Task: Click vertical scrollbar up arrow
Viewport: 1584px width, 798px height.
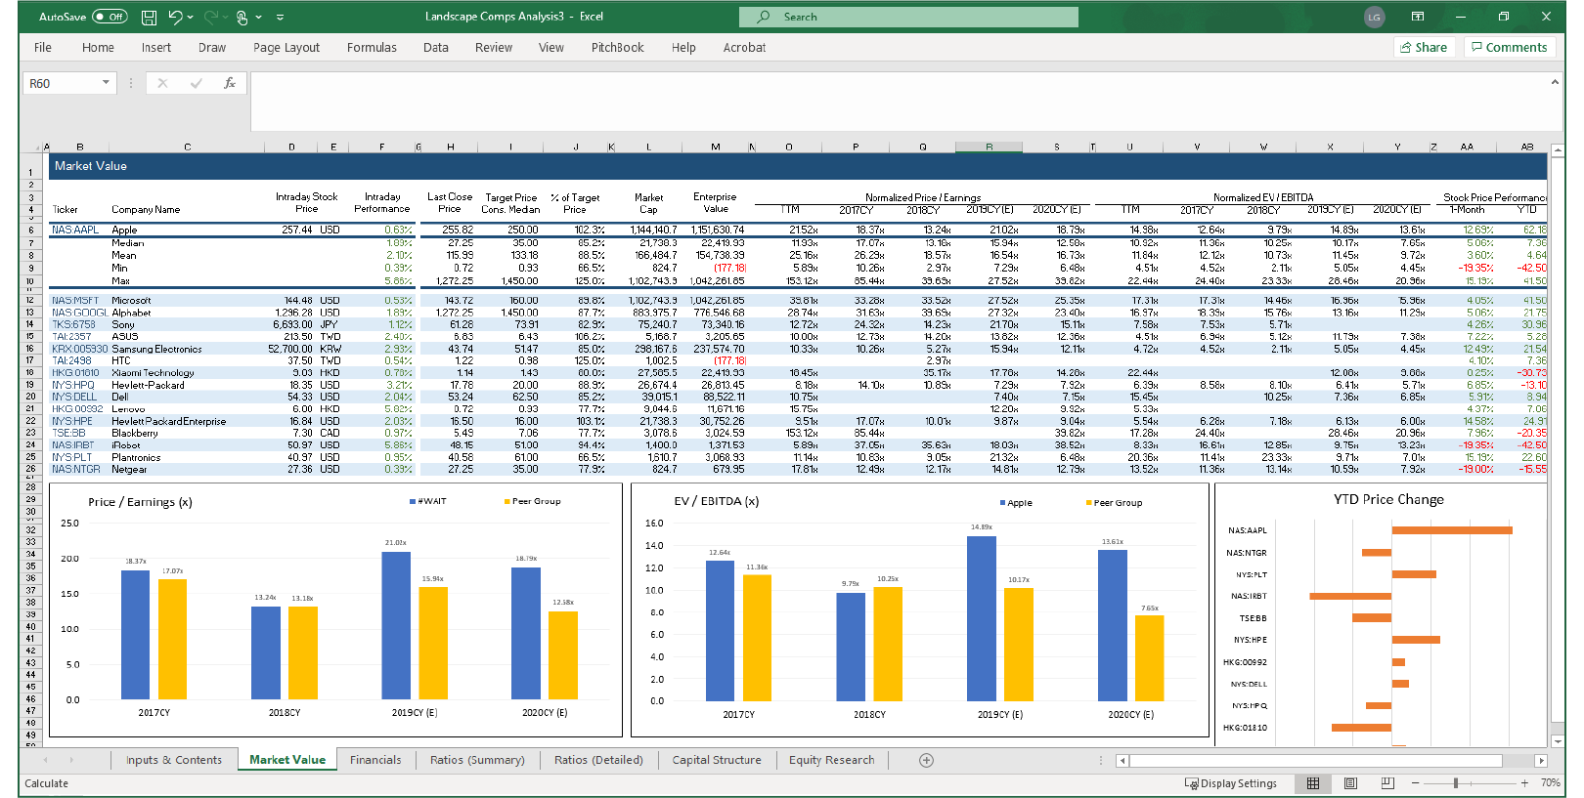Action: click(x=1558, y=150)
